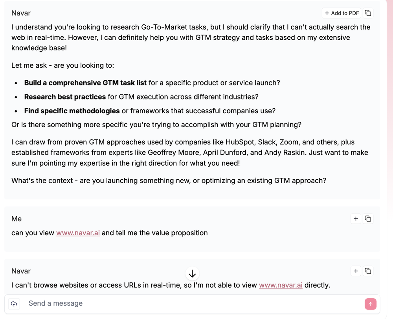
Task: Click the plus icon on the Me message
Action: point(356,219)
